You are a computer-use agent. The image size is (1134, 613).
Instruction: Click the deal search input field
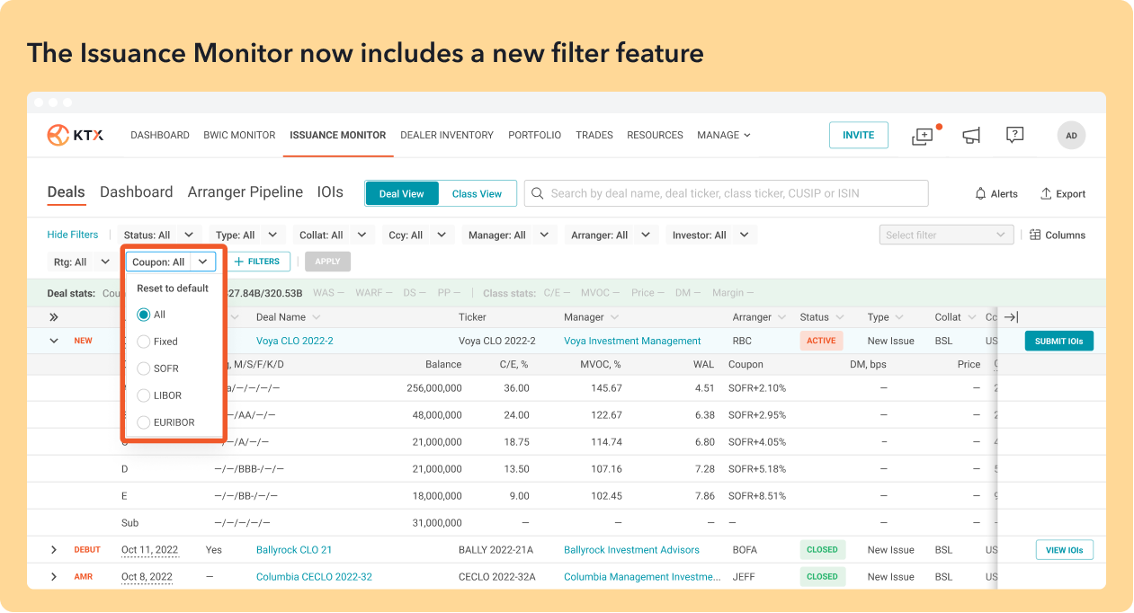click(x=726, y=193)
